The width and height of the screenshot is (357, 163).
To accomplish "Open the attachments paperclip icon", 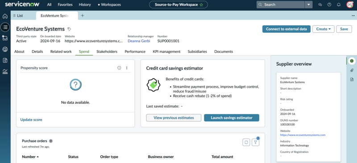I will pyautogui.click(x=352, y=70).
